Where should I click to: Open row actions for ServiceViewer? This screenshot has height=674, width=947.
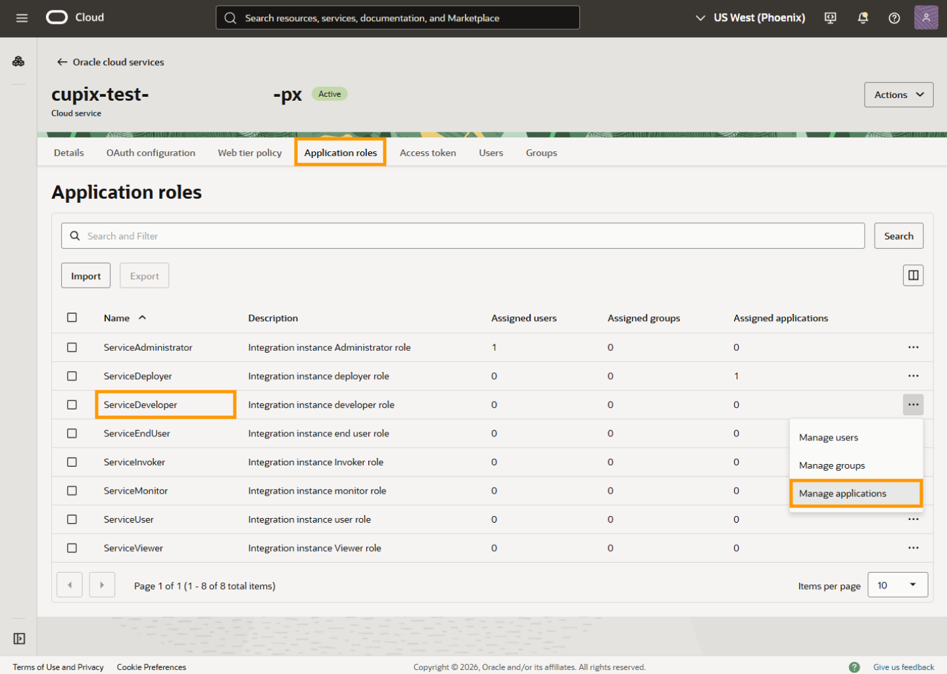click(x=913, y=548)
